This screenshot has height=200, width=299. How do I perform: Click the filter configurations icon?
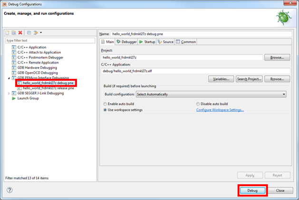point(35,33)
